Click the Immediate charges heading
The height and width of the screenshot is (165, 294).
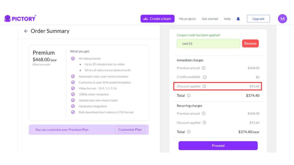click(x=190, y=60)
